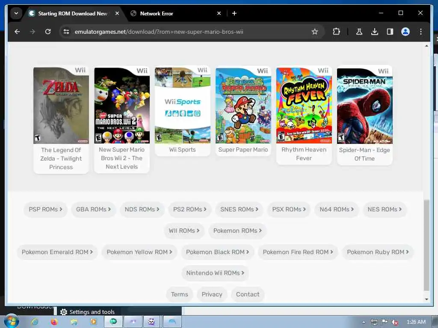Open NES ROMs category
Viewport: 438px width, 328px height.
tap(385, 209)
